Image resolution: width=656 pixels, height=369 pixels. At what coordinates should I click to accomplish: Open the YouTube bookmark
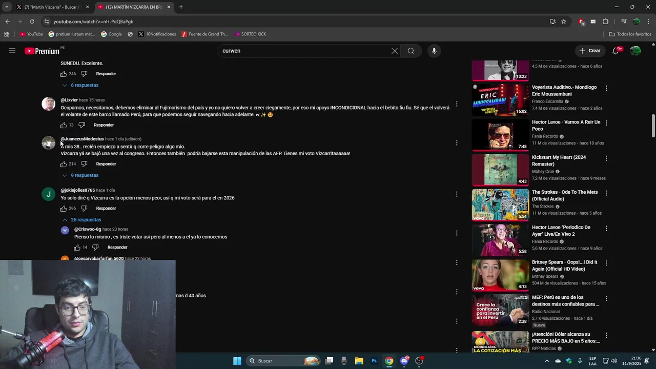pyautogui.click(x=31, y=34)
